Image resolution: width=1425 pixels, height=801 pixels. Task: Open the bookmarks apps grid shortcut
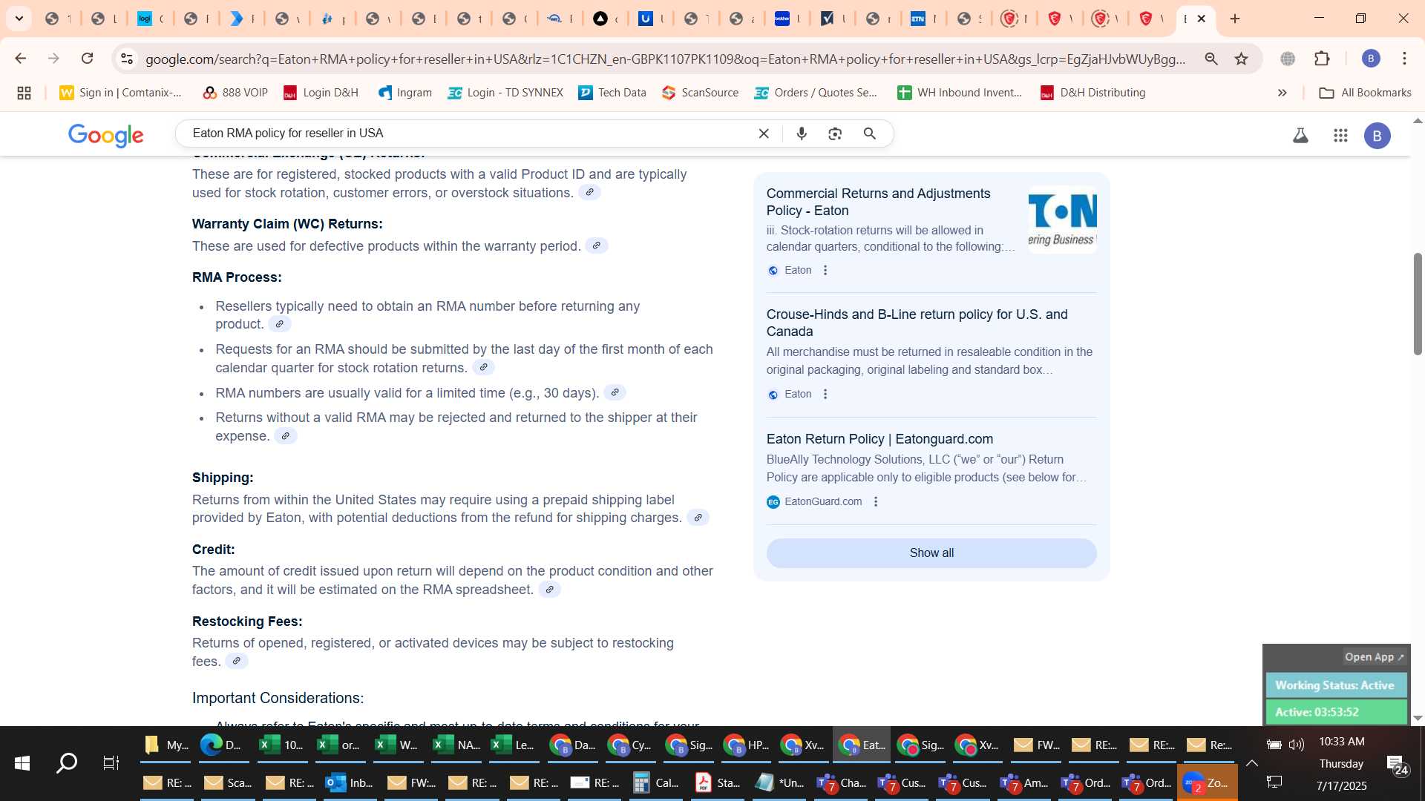click(24, 93)
